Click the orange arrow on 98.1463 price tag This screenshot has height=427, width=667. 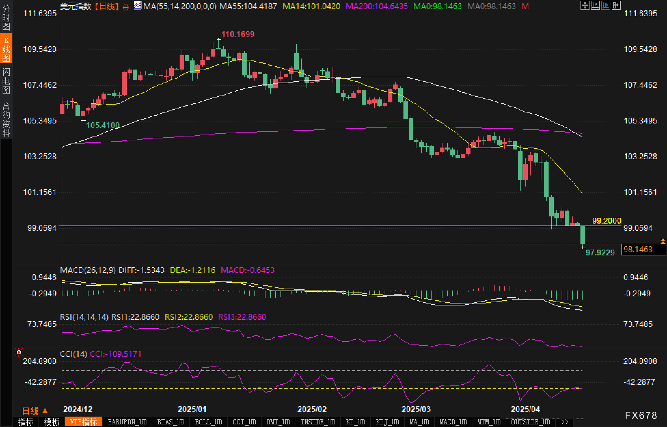(x=663, y=241)
